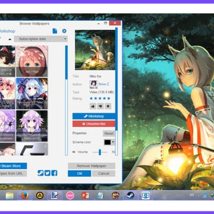
Task: Select the Fairy Fencer wallpaper thumbnail
Action: pyautogui.click(x=32, y=93)
